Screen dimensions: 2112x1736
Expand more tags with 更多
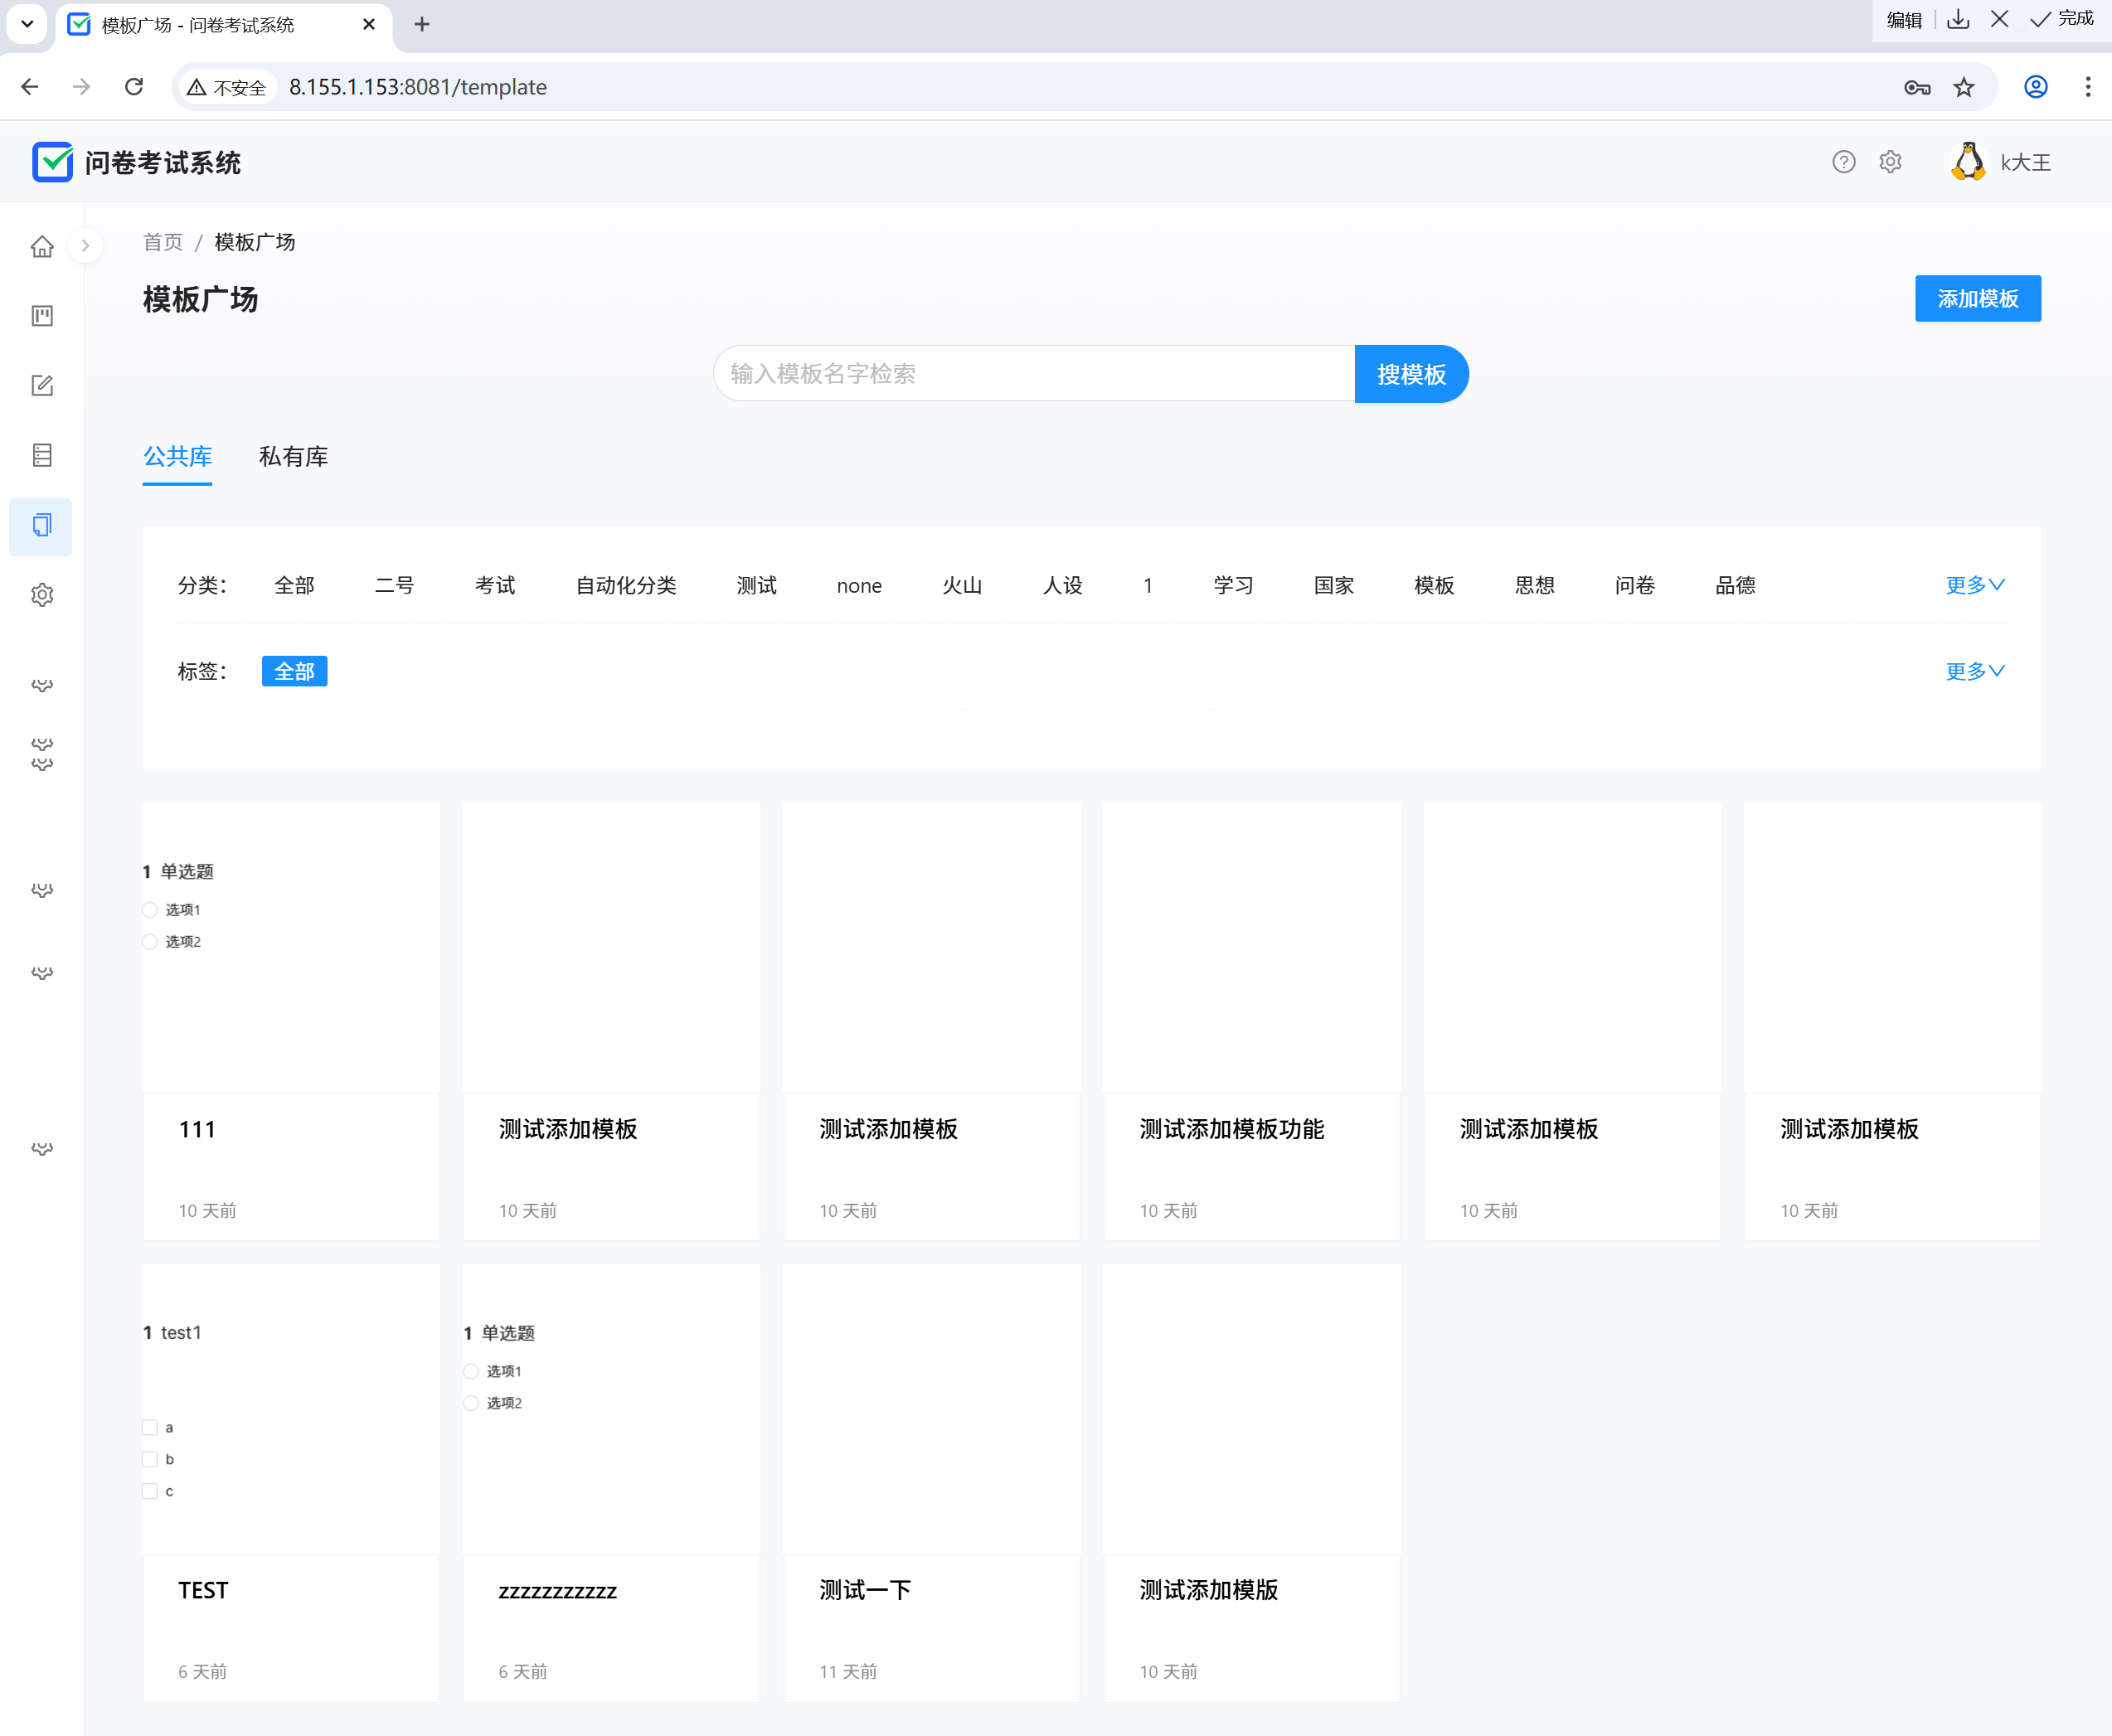pos(1974,671)
